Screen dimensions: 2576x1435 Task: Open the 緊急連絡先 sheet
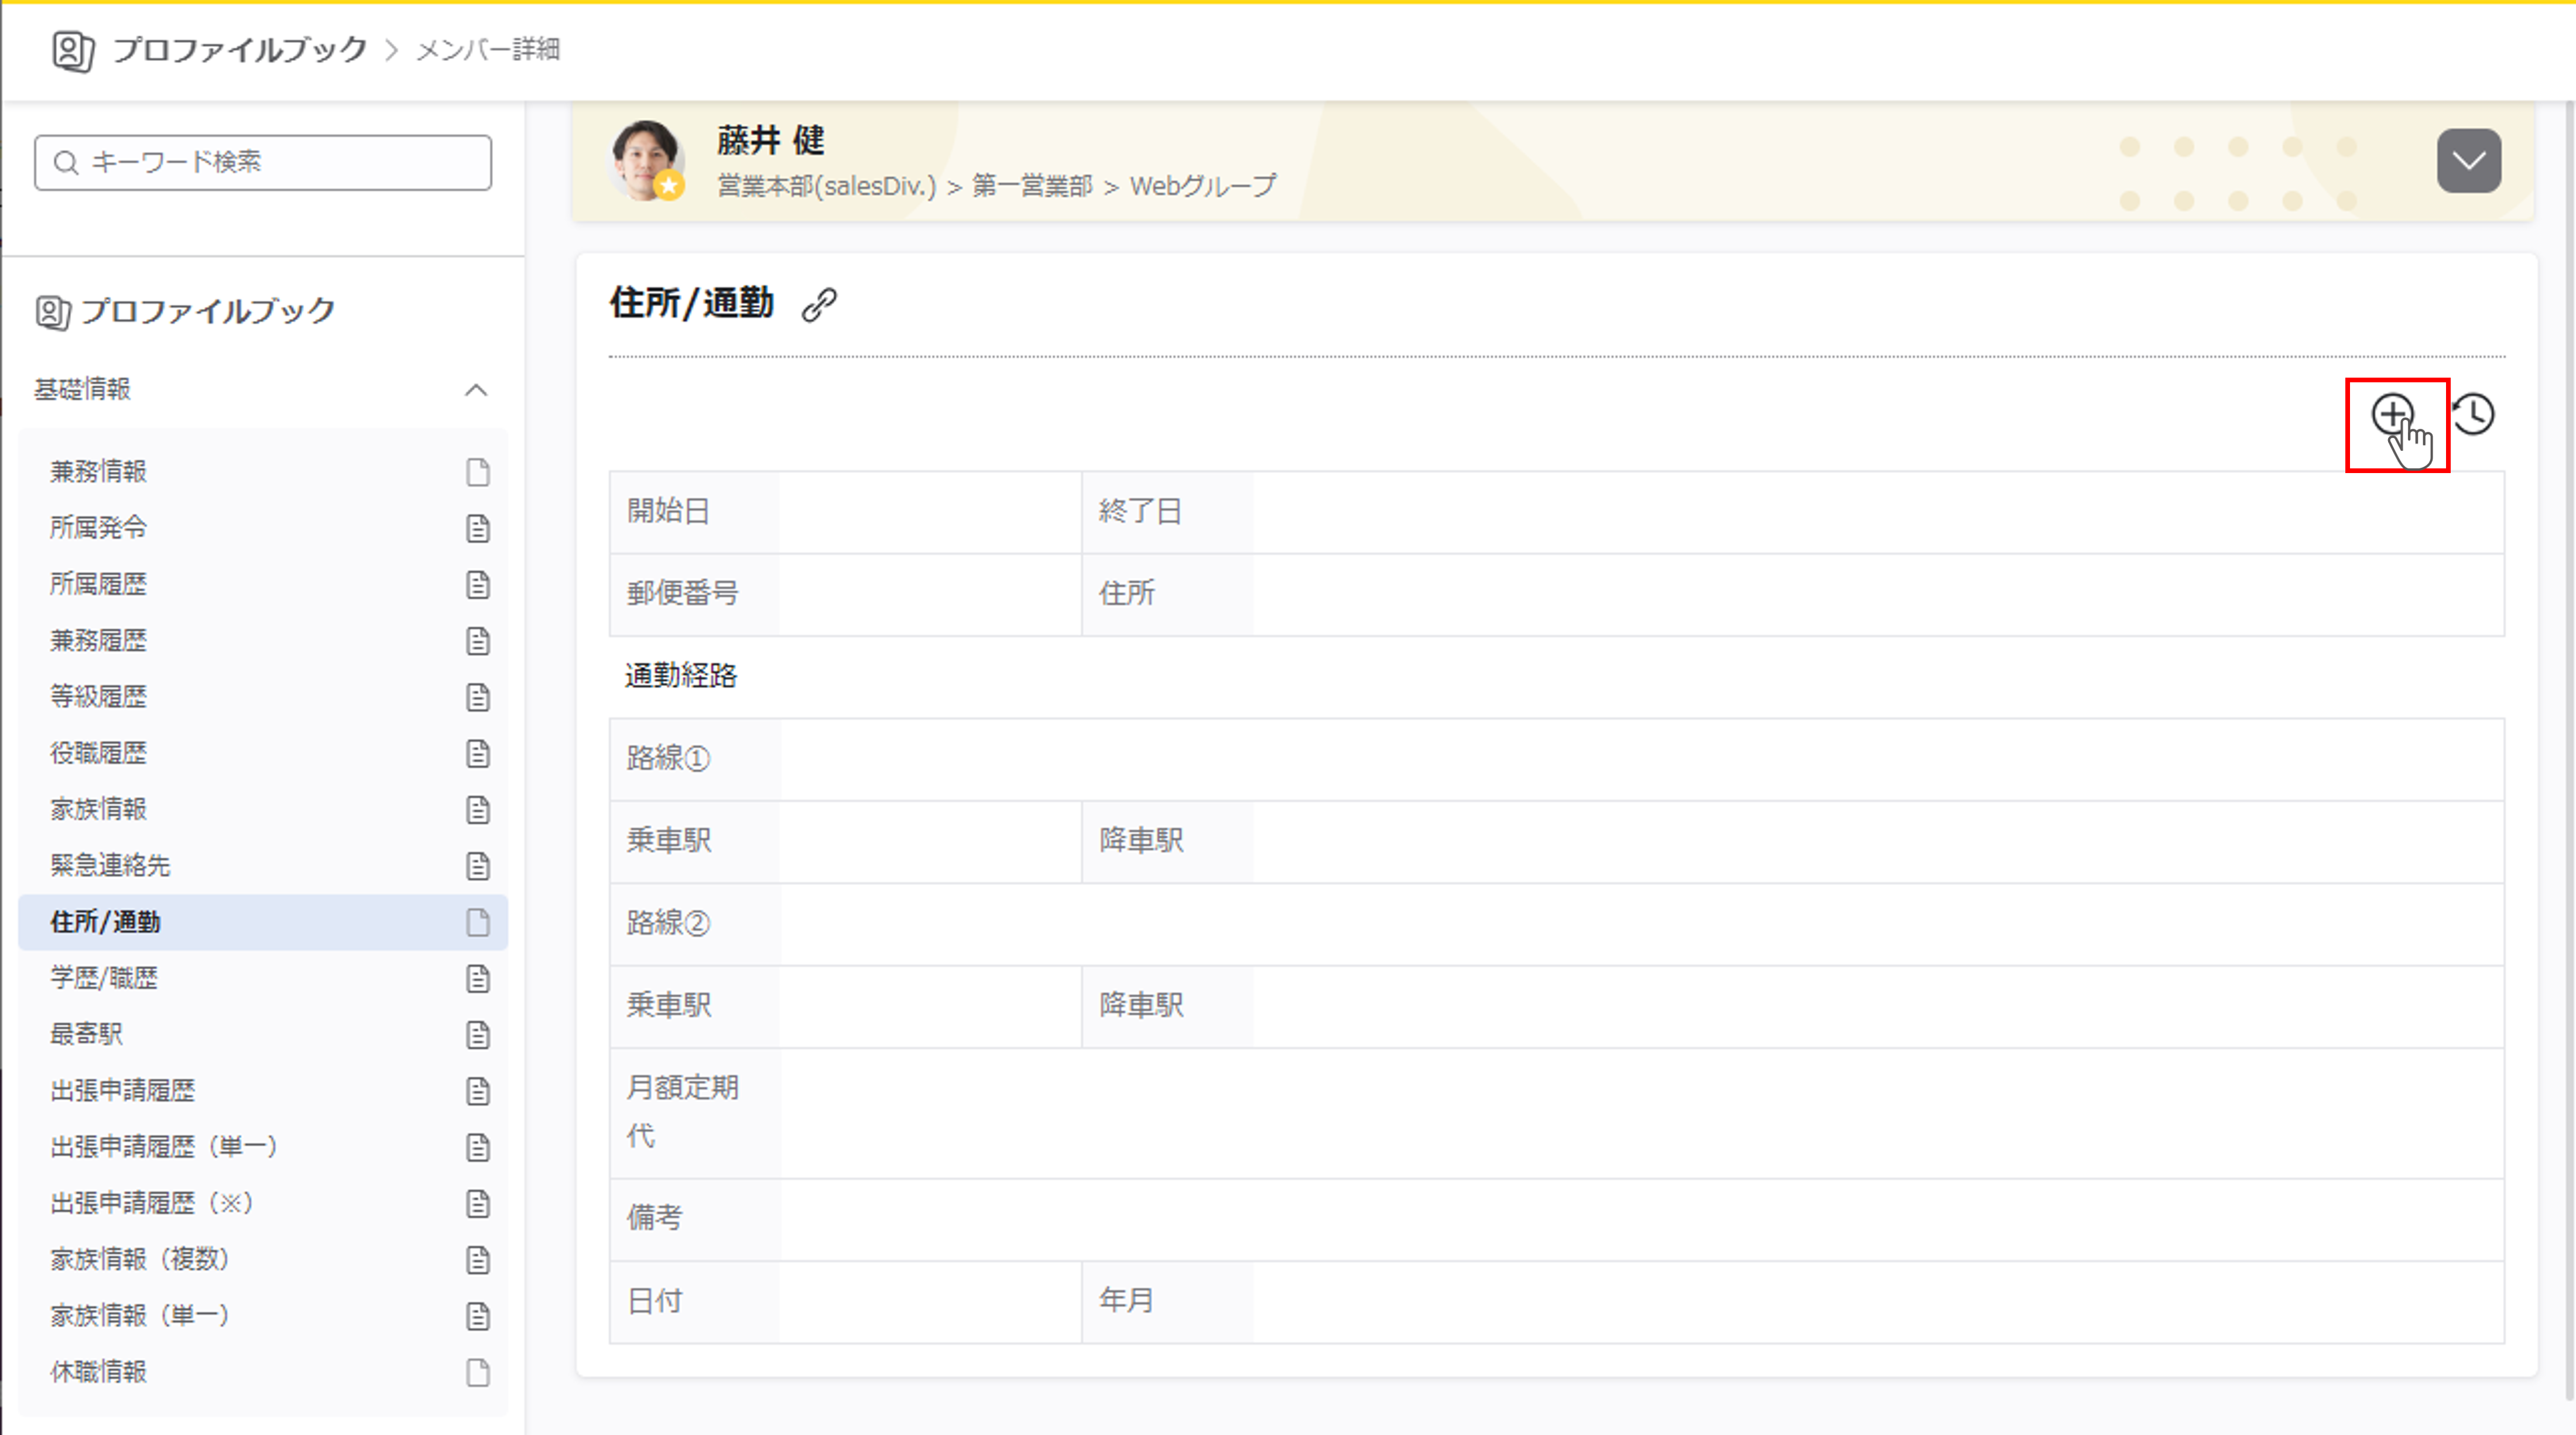click(263, 866)
